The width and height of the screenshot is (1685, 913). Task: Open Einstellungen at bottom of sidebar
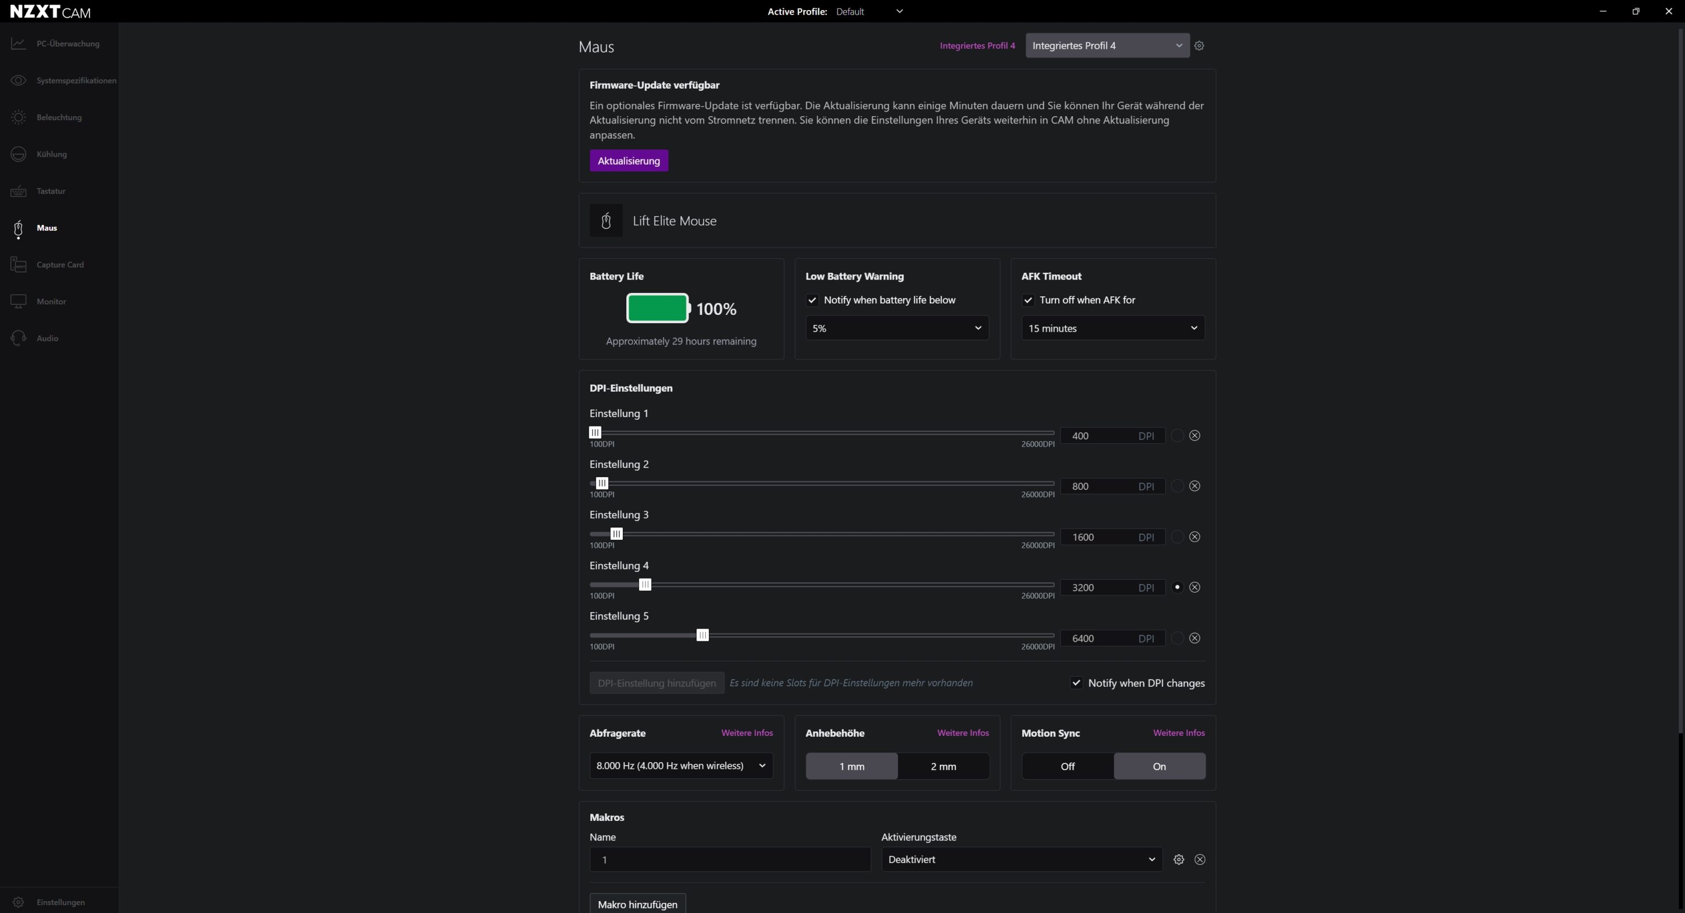coord(60,902)
